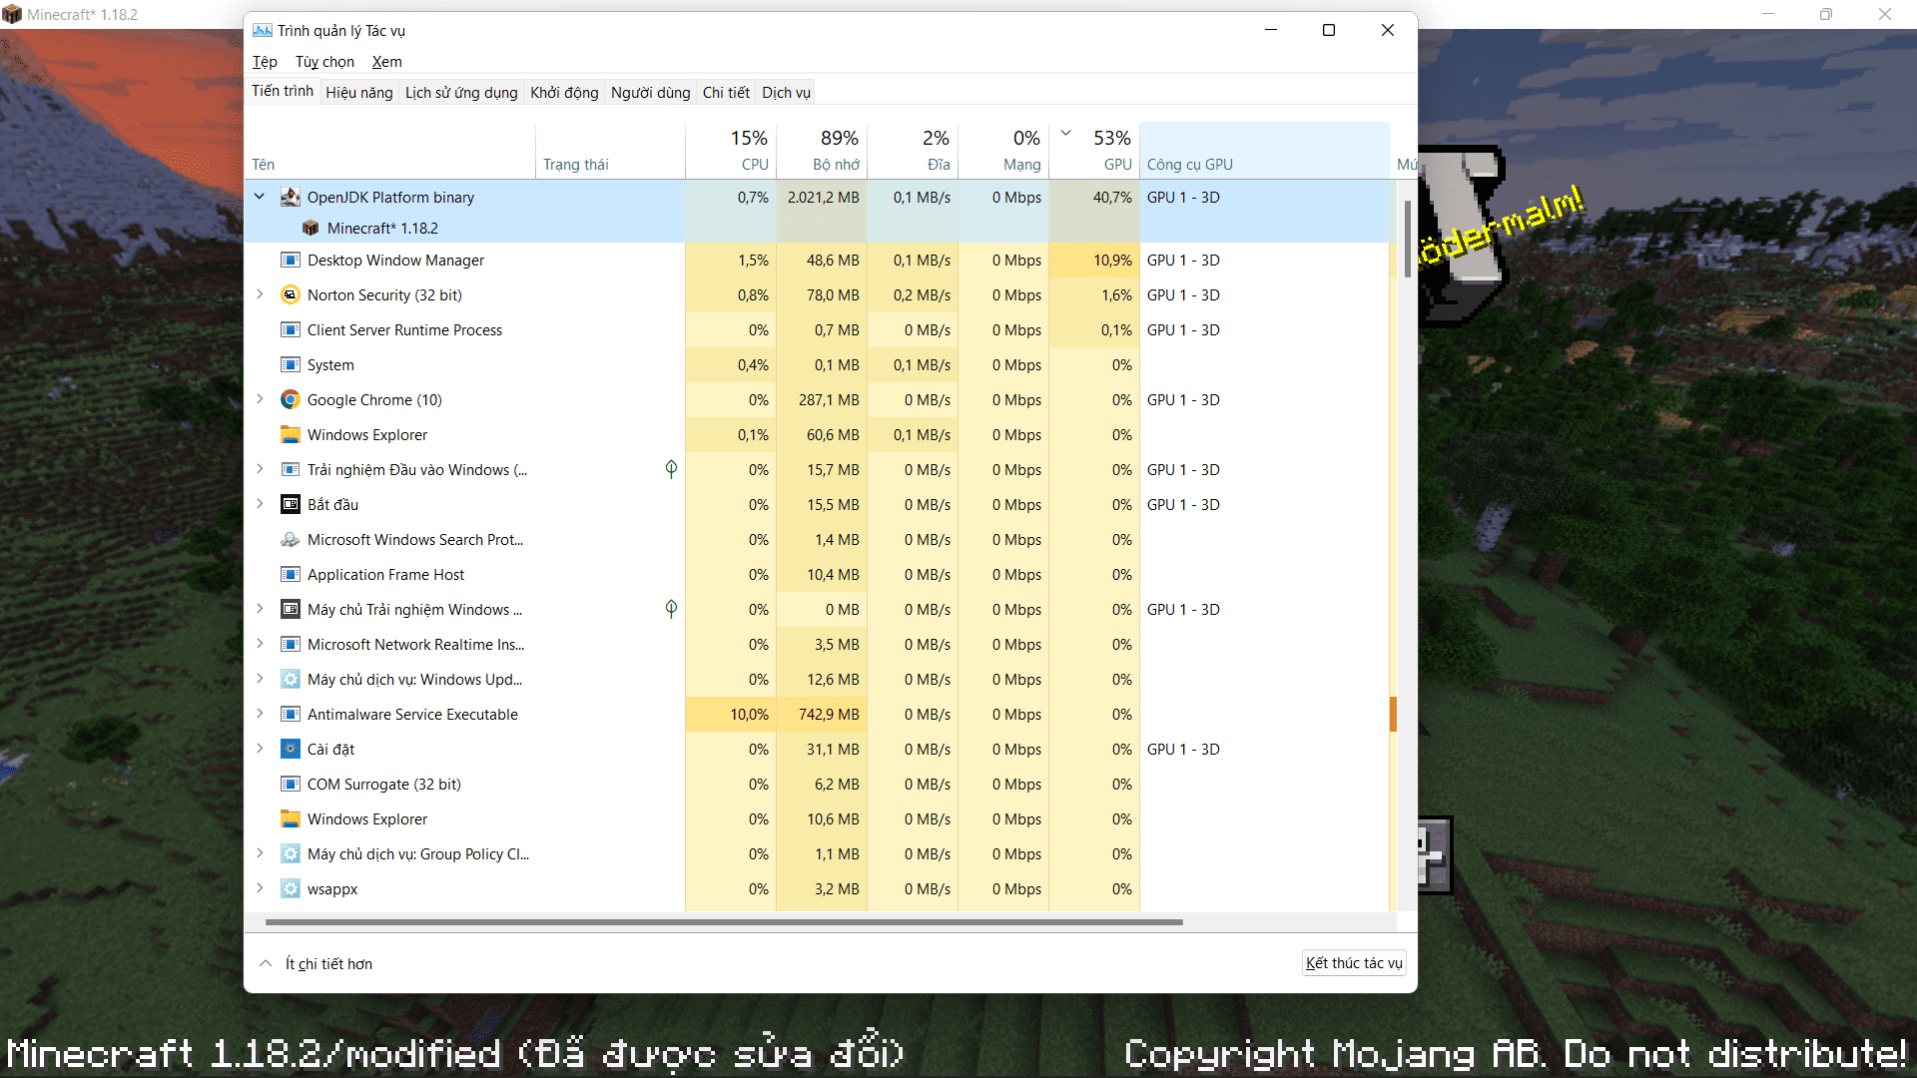Viewport: 1917px width, 1078px height.
Task: Click the wsappx process gear icon
Action: click(x=290, y=888)
